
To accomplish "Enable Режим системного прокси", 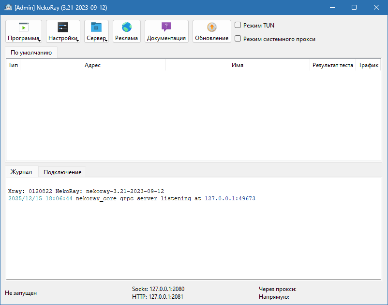I will (237, 39).
